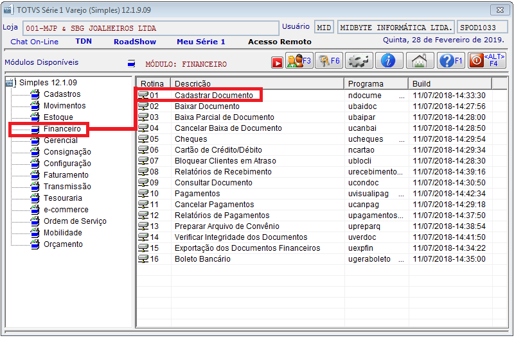
Task: Select Relatórios de Recebimento routine
Action: (223, 172)
